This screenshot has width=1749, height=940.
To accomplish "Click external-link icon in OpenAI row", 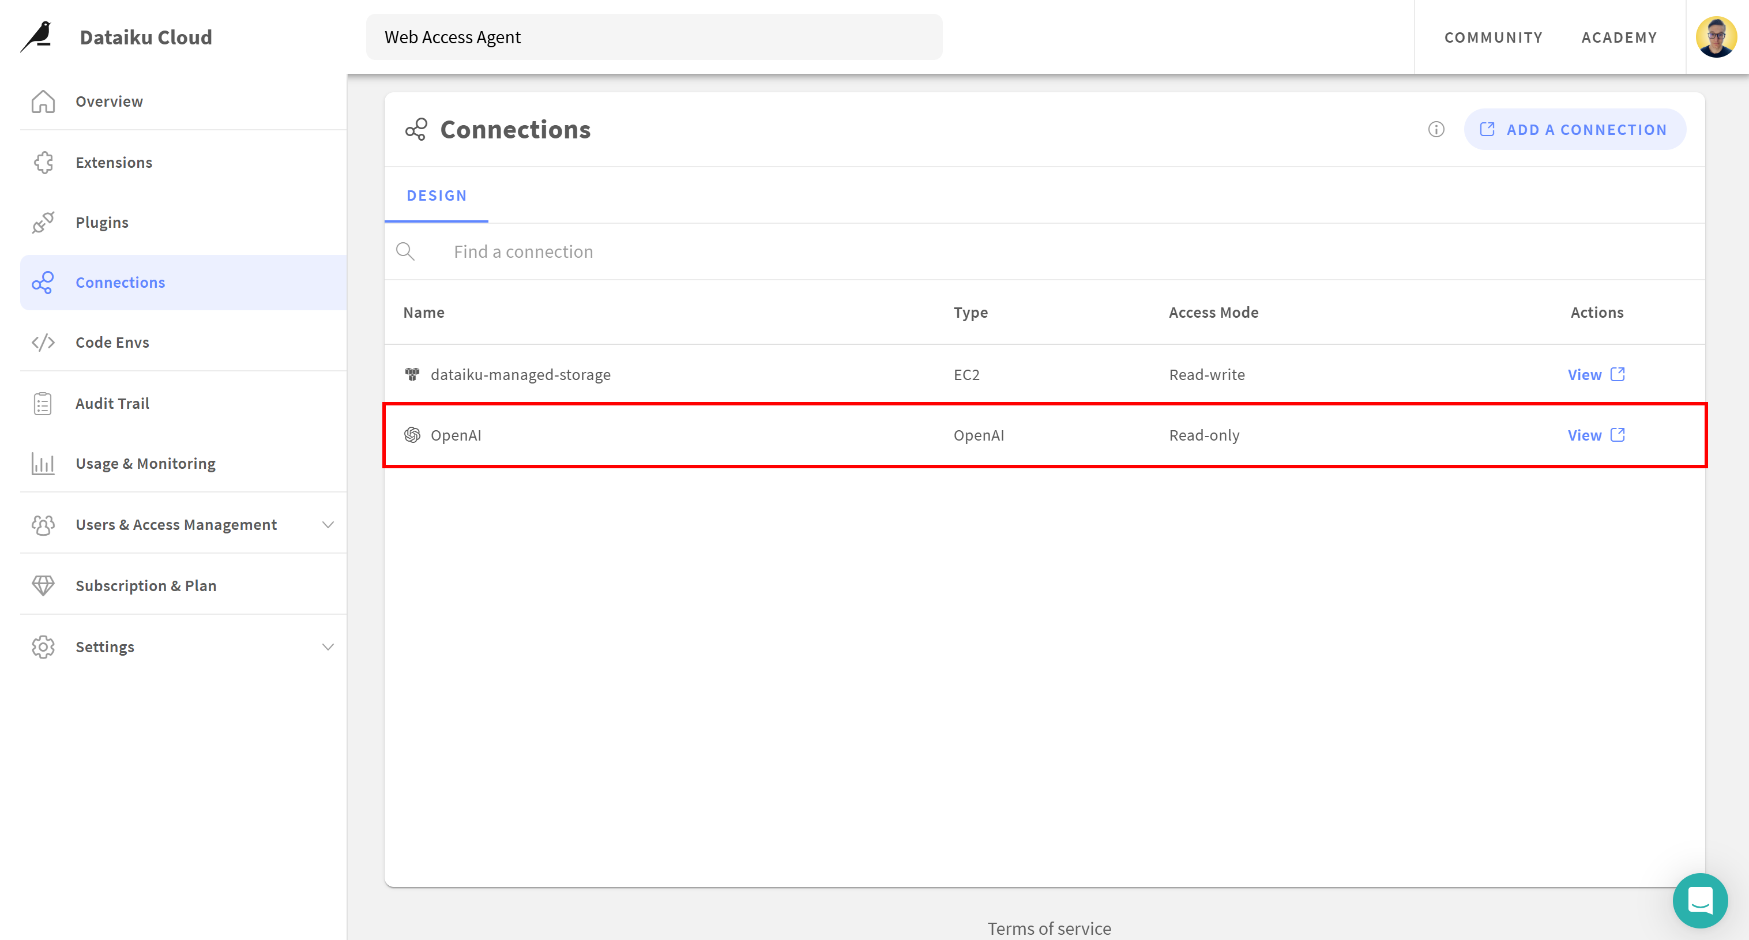I will (x=1618, y=435).
